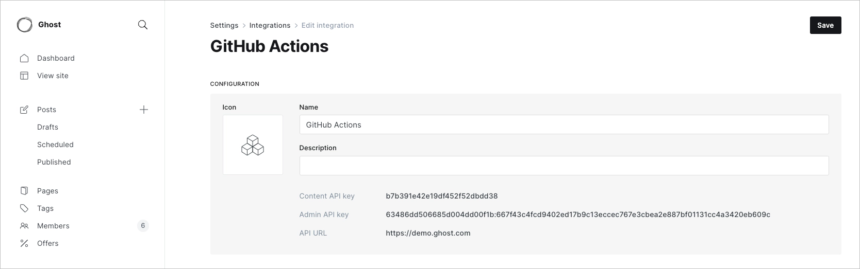Go back to Settings breadcrumb

coord(224,25)
